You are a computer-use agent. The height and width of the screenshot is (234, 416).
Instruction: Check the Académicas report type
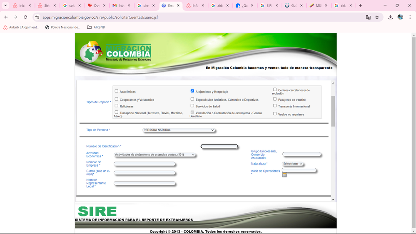[117, 91]
